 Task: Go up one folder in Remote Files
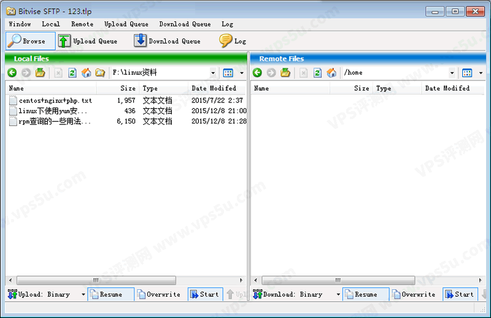click(x=285, y=72)
